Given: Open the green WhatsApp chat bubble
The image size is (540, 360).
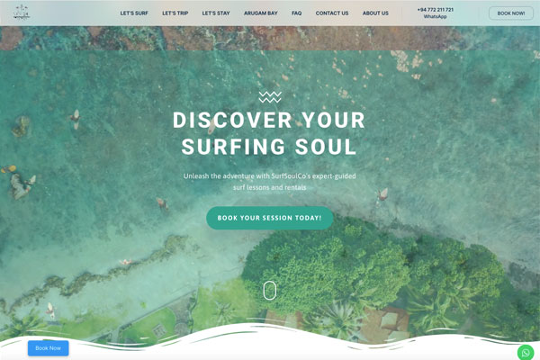Looking at the screenshot, I should [526, 353].
